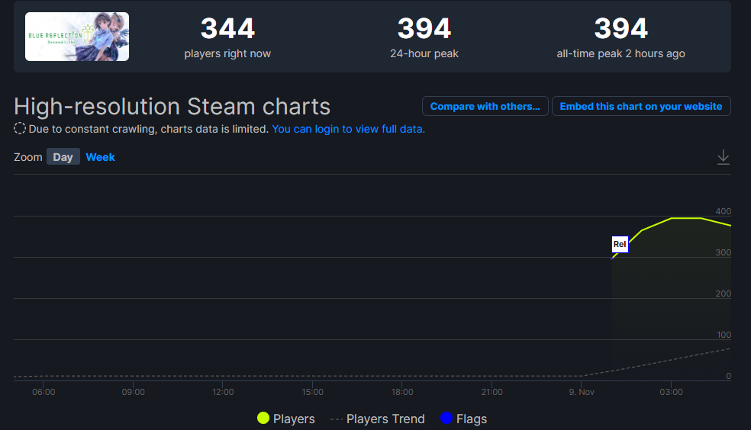Image resolution: width=751 pixels, height=430 pixels.
Task: Click the blue Flags legend dot
Action: pyautogui.click(x=446, y=418)
